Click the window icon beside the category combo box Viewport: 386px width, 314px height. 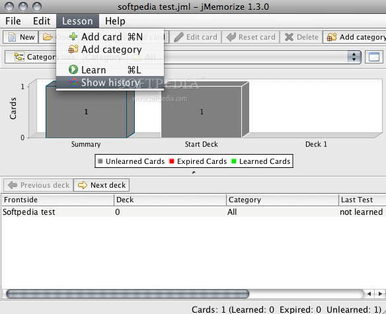coord(374,57)
